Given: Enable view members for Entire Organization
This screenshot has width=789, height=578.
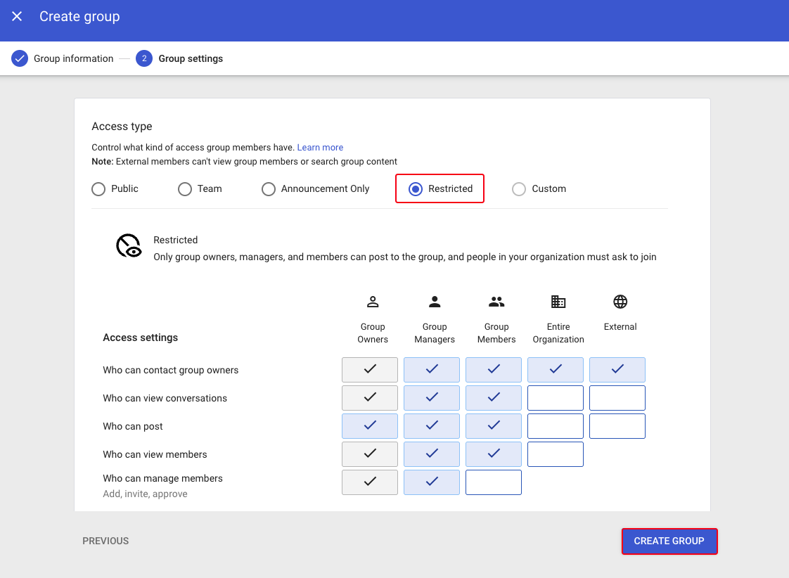Looking at the screenshot, I should 556,454.
